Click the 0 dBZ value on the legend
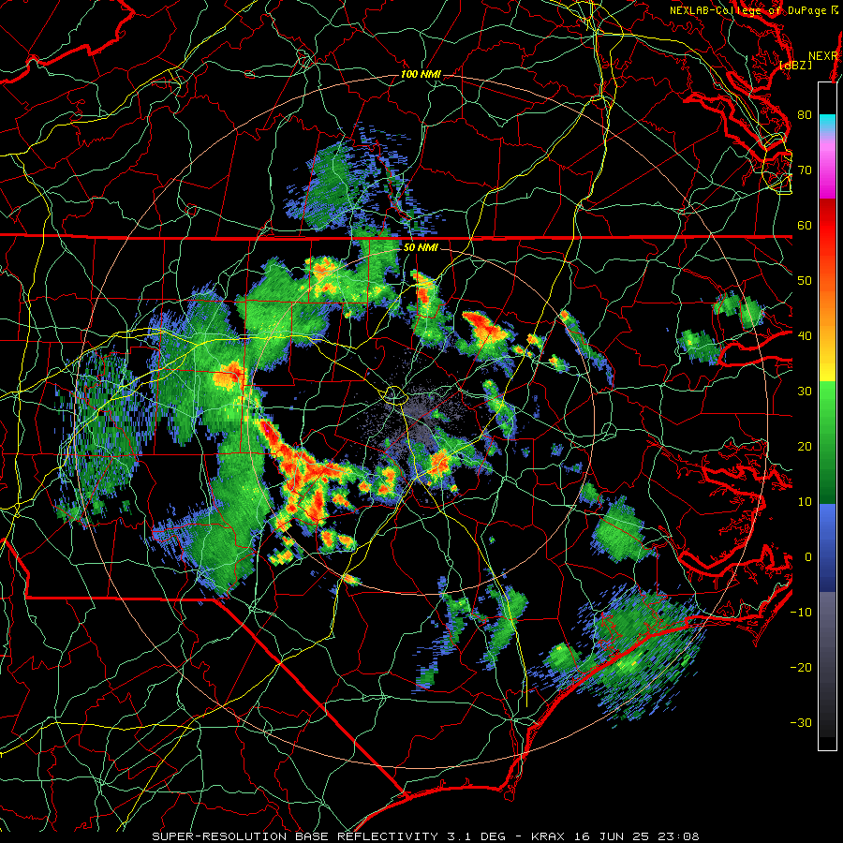This screenshot has height=843, width=843. [808, 557]
